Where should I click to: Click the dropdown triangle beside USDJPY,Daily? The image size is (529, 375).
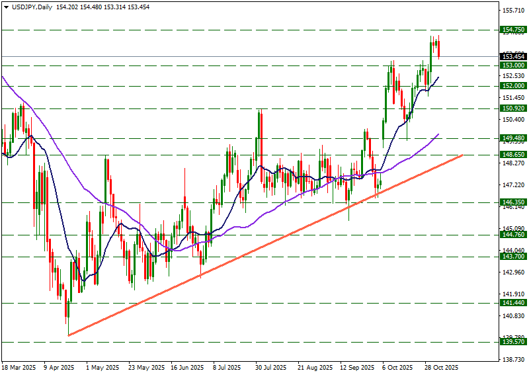5,7
